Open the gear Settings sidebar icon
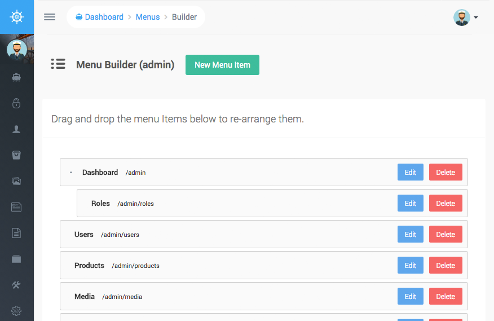 tap(16, 311)
